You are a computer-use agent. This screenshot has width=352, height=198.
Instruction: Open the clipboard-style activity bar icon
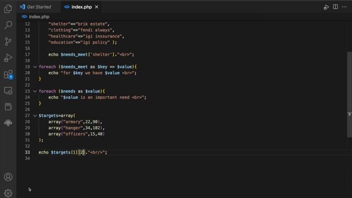(8, 107)
